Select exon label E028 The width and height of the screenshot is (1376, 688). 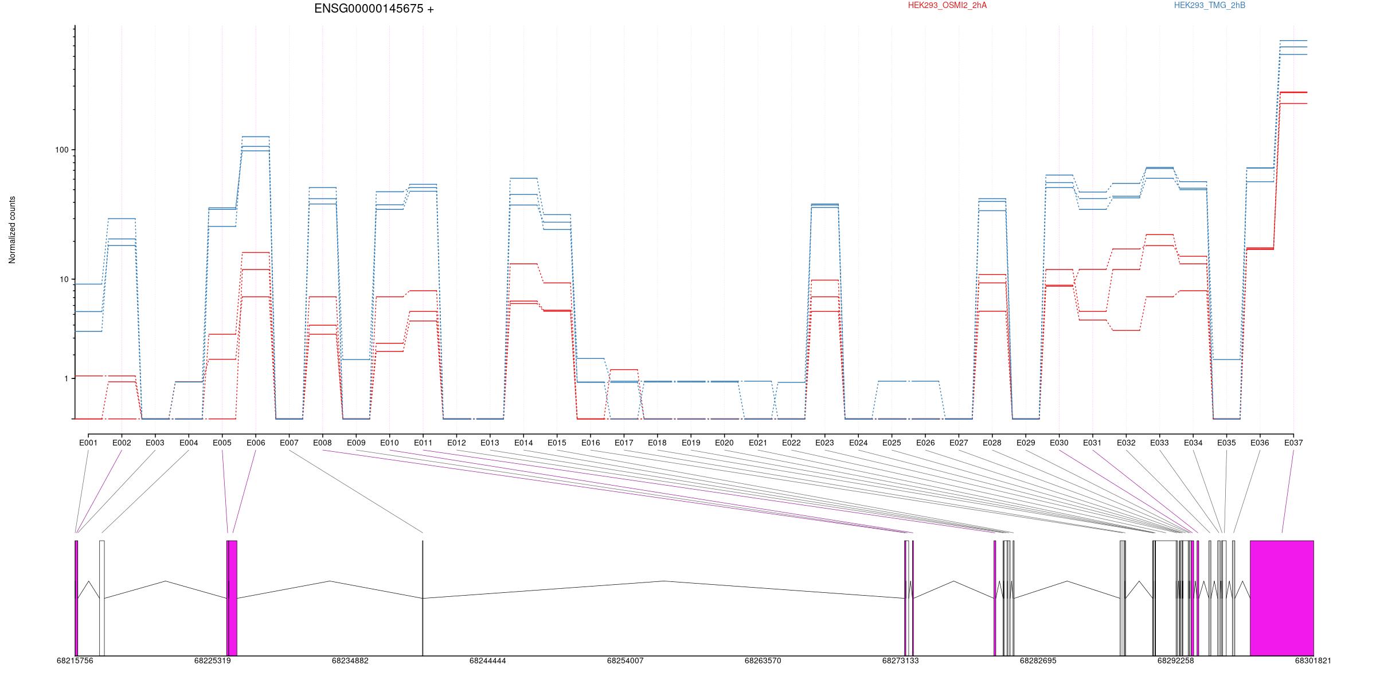pos(992,443)
